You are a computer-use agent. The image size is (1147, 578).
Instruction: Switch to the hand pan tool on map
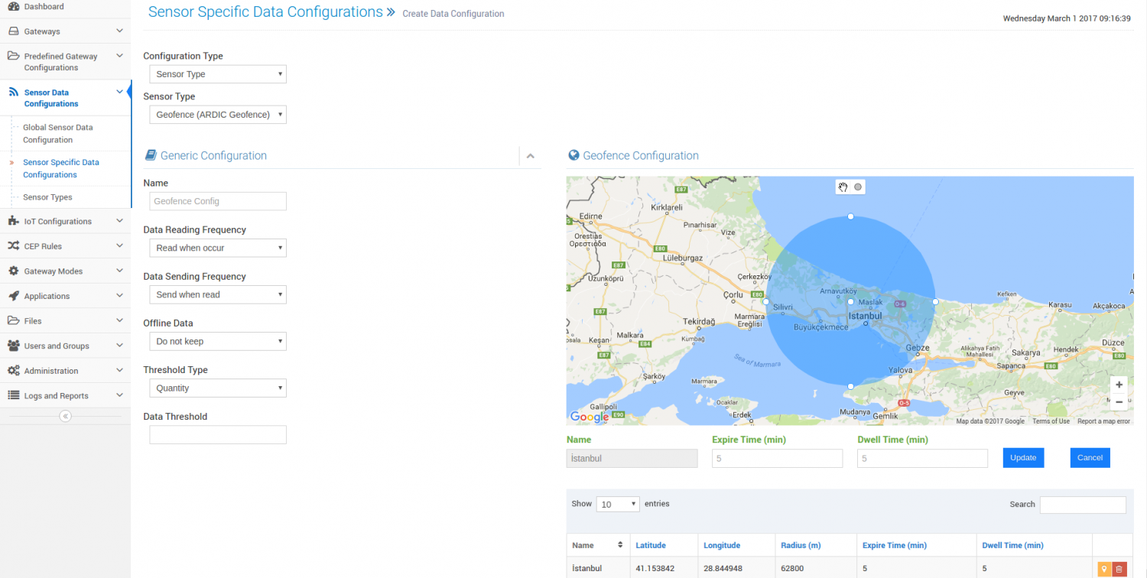pos(843,187)
